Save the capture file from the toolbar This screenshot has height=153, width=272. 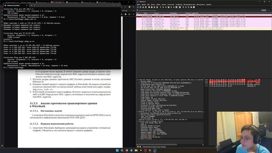pyautogui.click(x=152, y=7)
